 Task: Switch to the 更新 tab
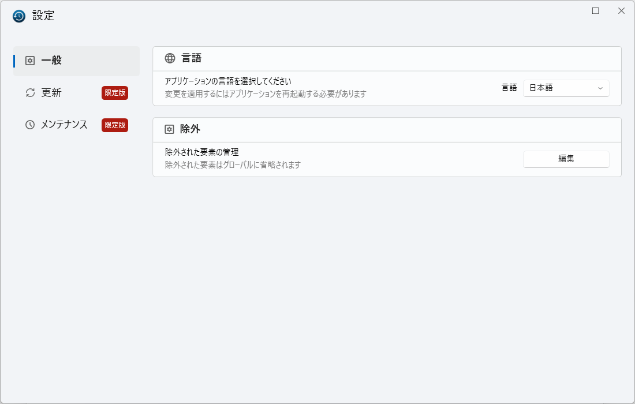point(77,93)
